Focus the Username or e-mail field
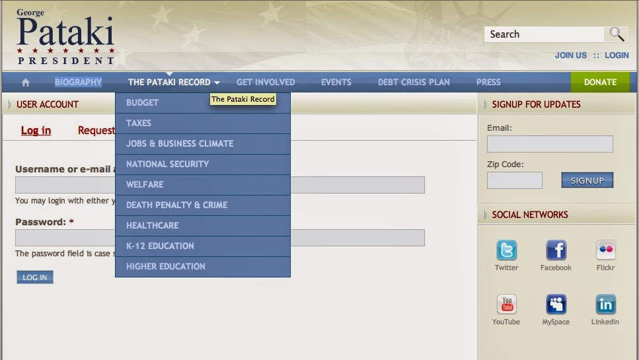The width and height of the screenshot is (639, 360). [219, 185]
